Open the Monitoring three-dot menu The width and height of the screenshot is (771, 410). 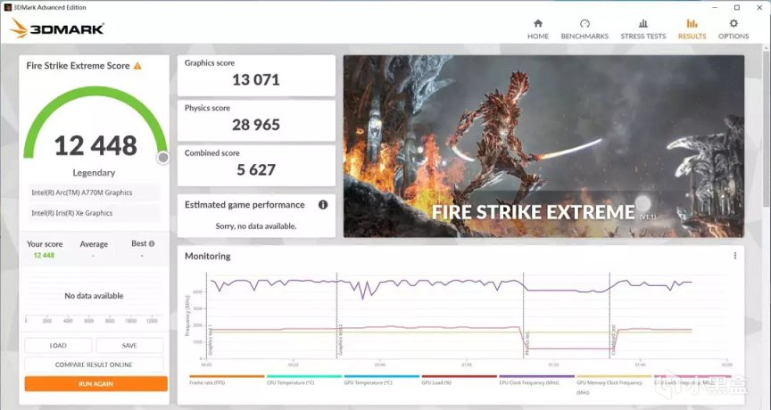click(735, 256)
